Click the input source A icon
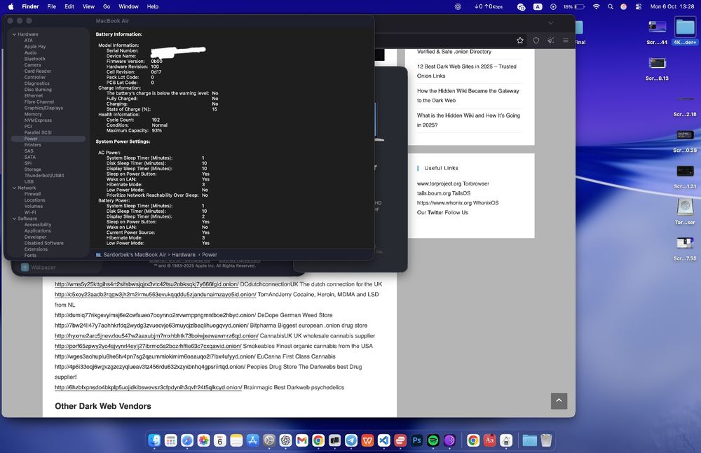Image resolution: width=701 pixels, height=453 pixels. 538,7
